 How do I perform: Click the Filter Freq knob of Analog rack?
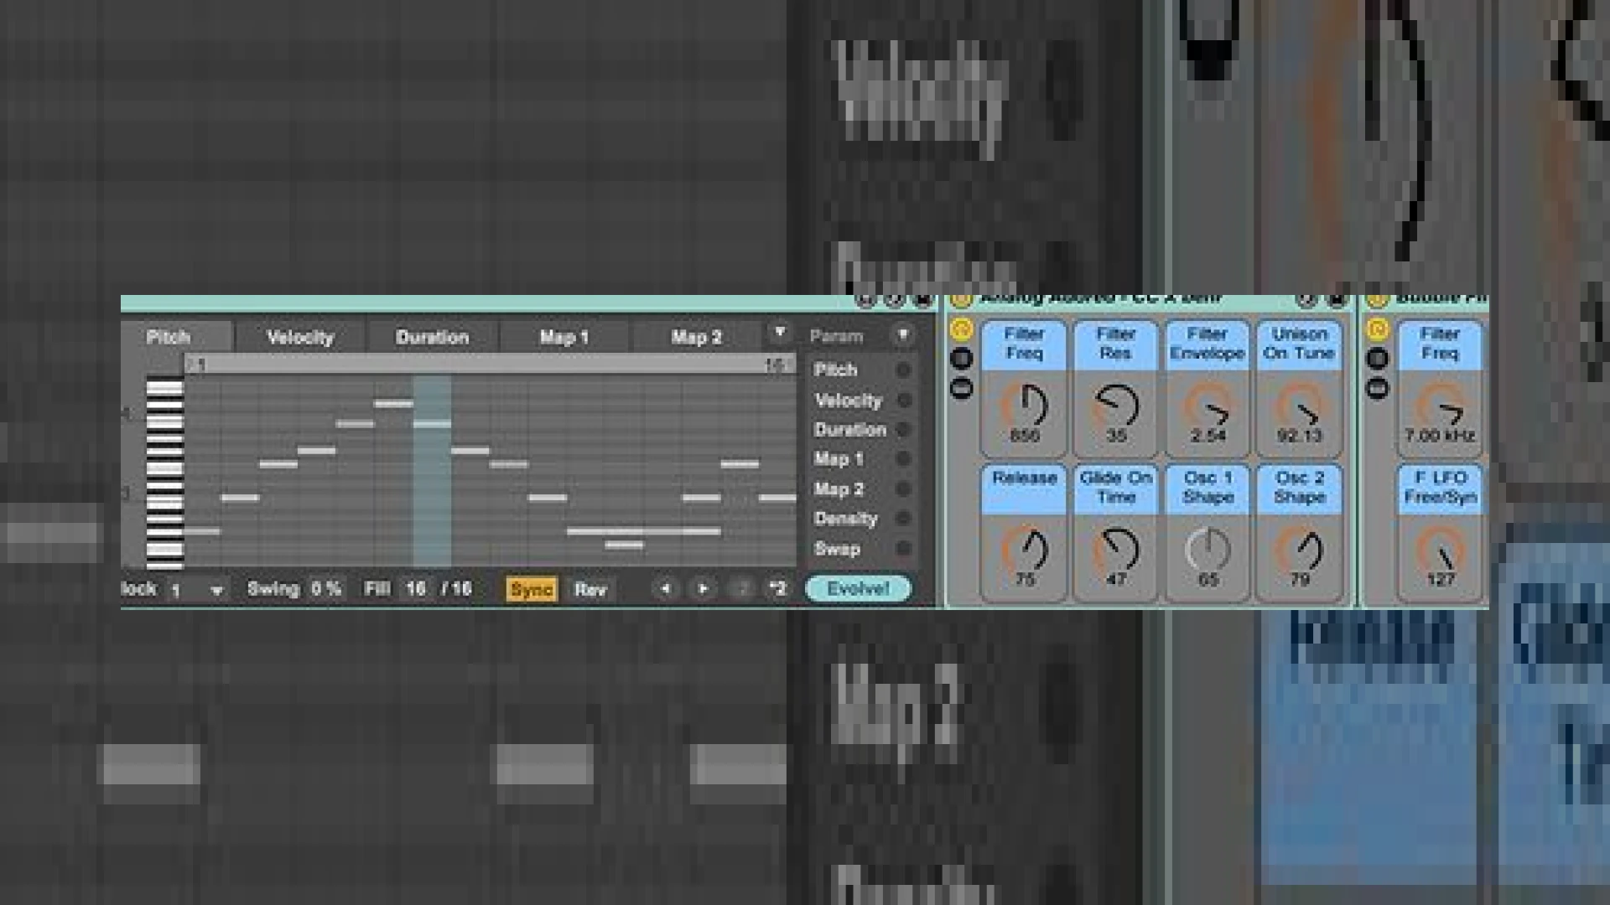pyautogui.click(x=1024, y=406)
